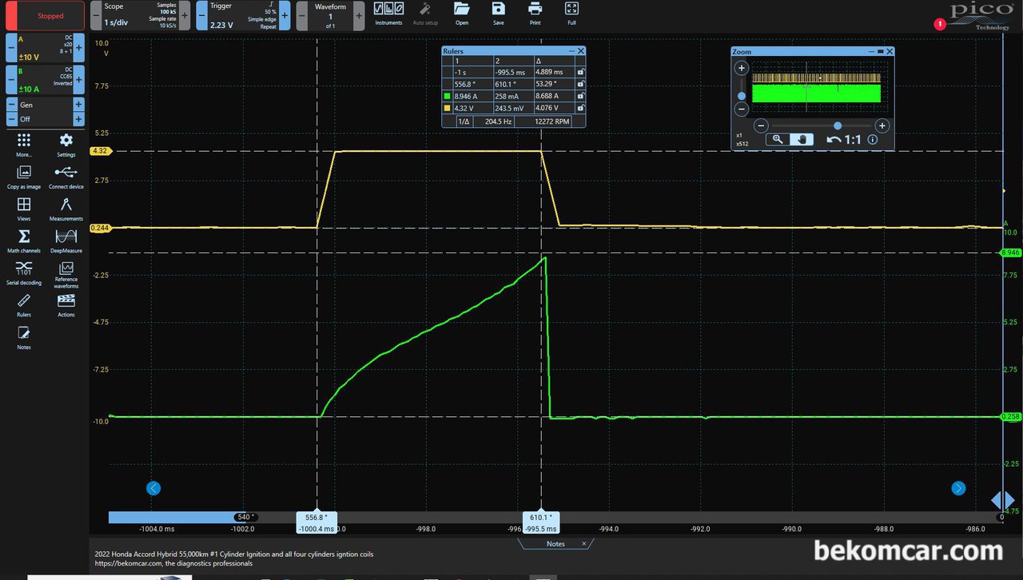The image size is (1023, 580).
Task: Toggle lock on the 8.946 A ruler row
Action: [579, 95]
